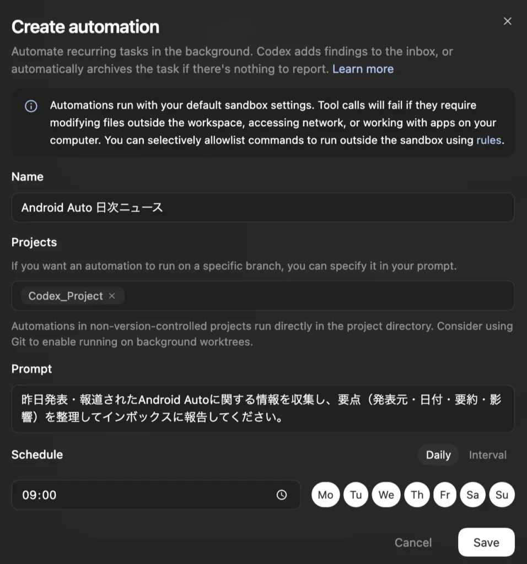Remove the Codex_Project tag
This screenshot has height=564, width=527.
tap(112, 296)
